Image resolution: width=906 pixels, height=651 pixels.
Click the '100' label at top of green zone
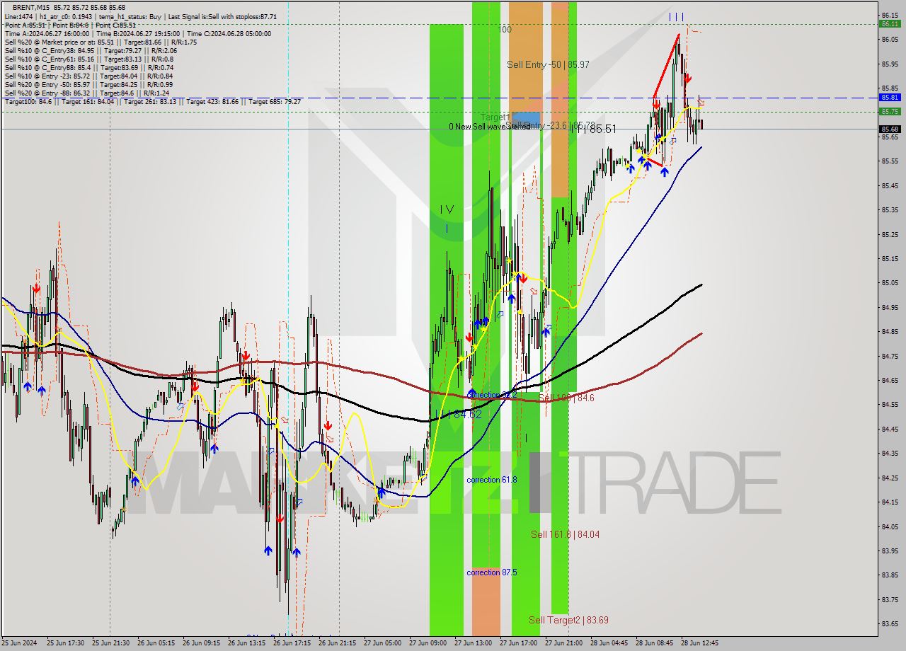click(504, 30)
